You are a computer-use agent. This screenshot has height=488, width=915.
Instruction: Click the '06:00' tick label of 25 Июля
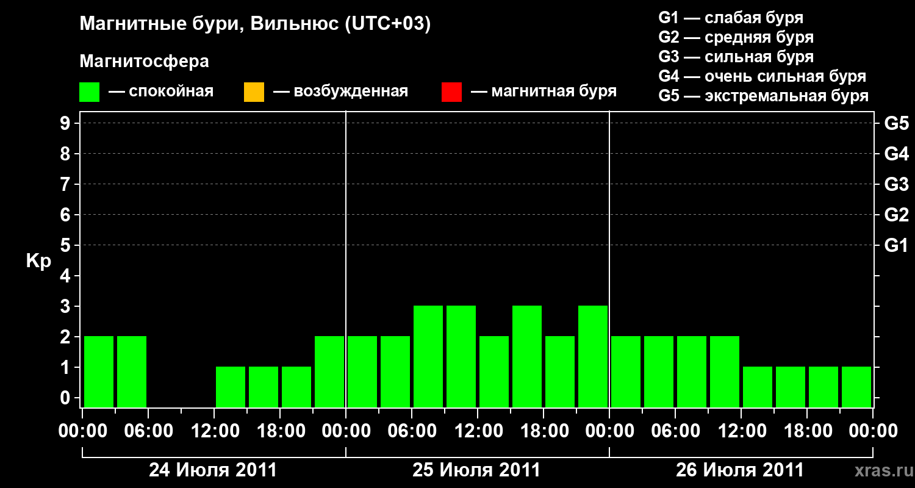pyautogui.click(x=412, y=431)
